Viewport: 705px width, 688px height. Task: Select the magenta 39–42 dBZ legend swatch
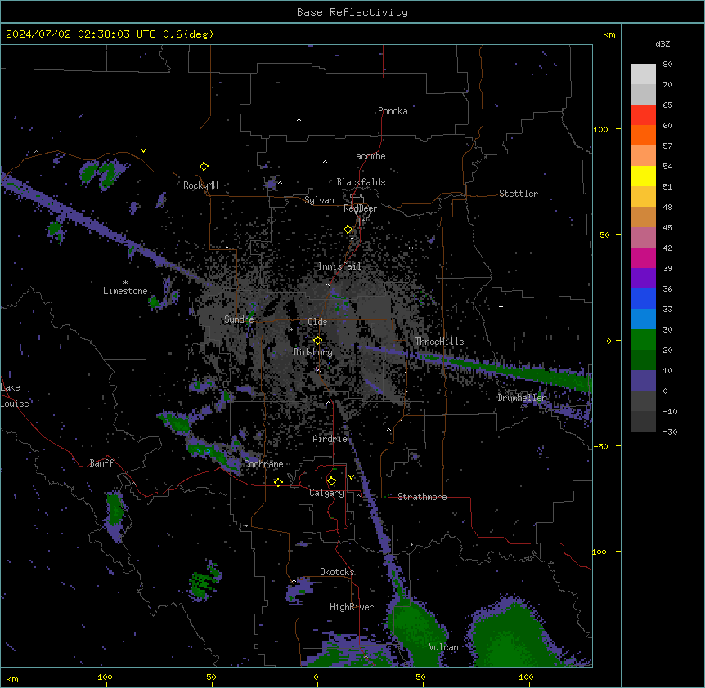tap(643, 257)
